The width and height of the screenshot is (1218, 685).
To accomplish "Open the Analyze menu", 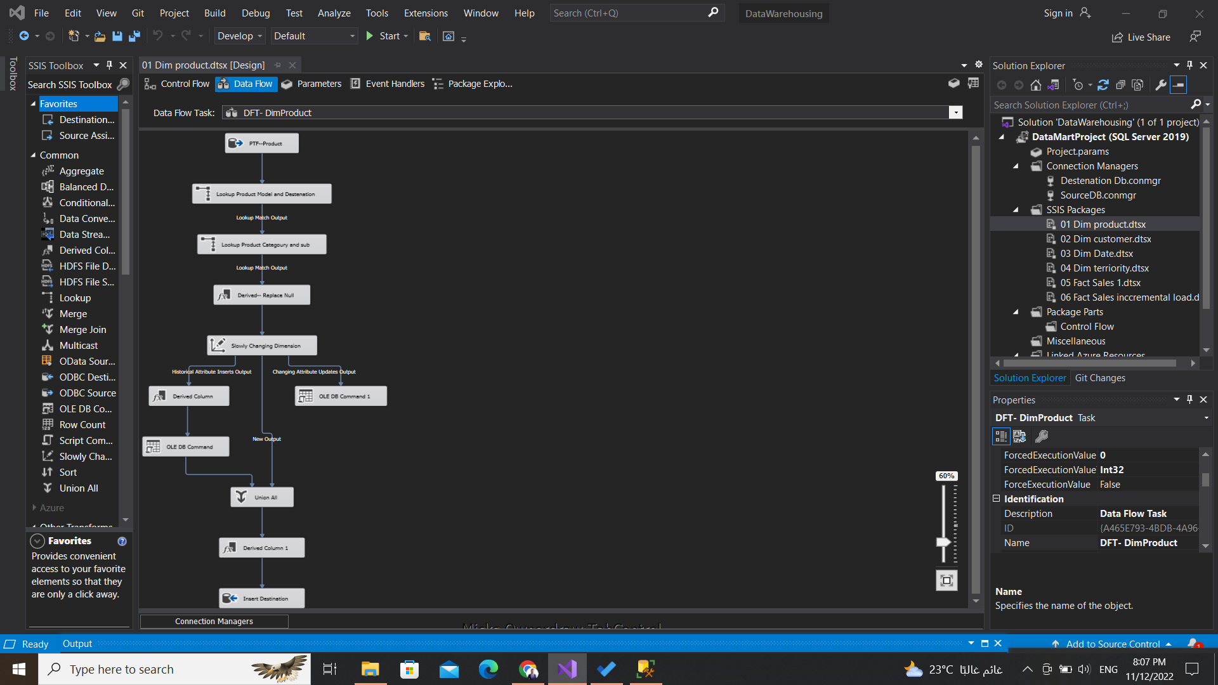I will [334, 13].
